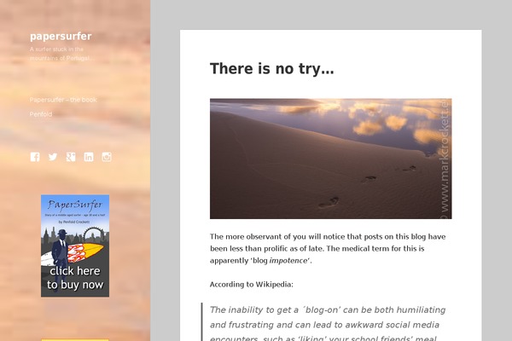512x341 pixels.
Task: Open 'Papersurfer – the book' menu item
Action: point(63,100)
